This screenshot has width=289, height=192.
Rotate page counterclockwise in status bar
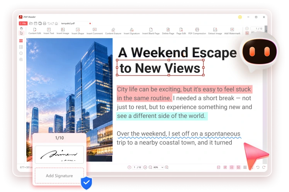coord(258,167)
